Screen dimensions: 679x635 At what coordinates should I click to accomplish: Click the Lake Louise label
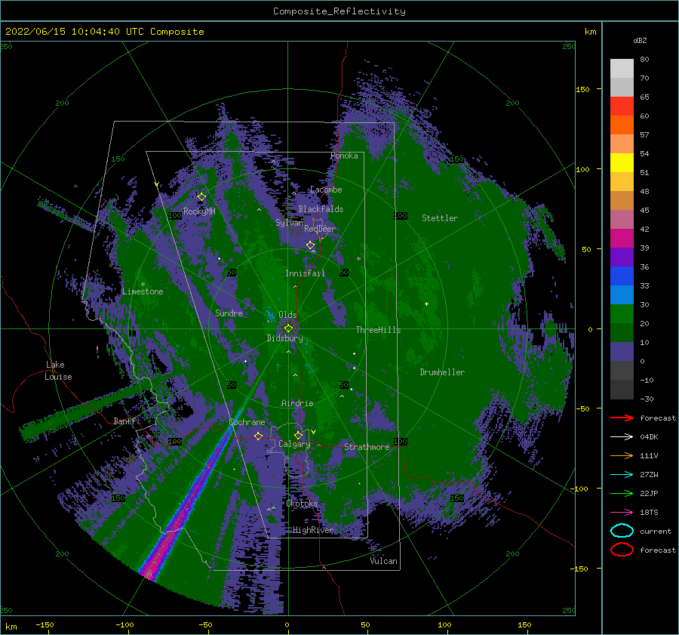pos(58,371)
